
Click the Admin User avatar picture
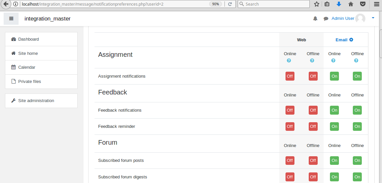click(x=360, y=19)
